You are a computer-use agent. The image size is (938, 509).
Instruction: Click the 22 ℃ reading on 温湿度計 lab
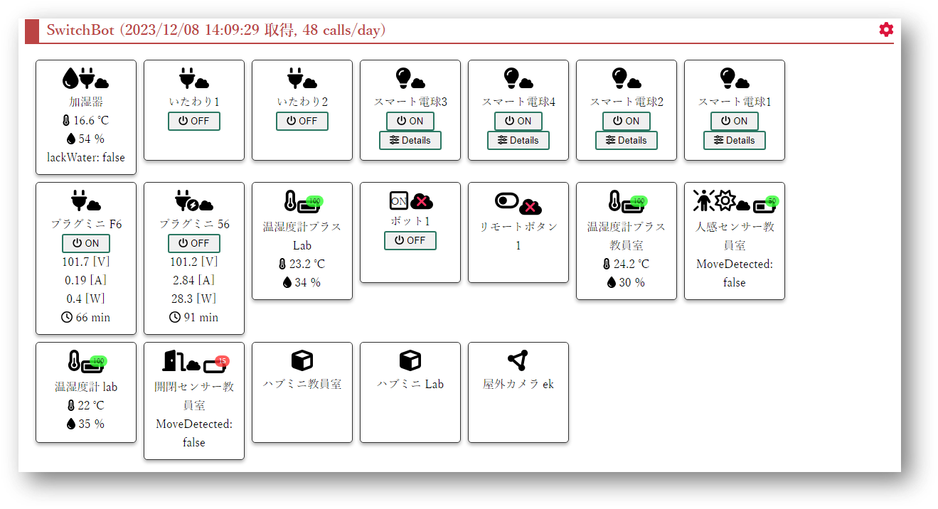(x=86, y=405)
